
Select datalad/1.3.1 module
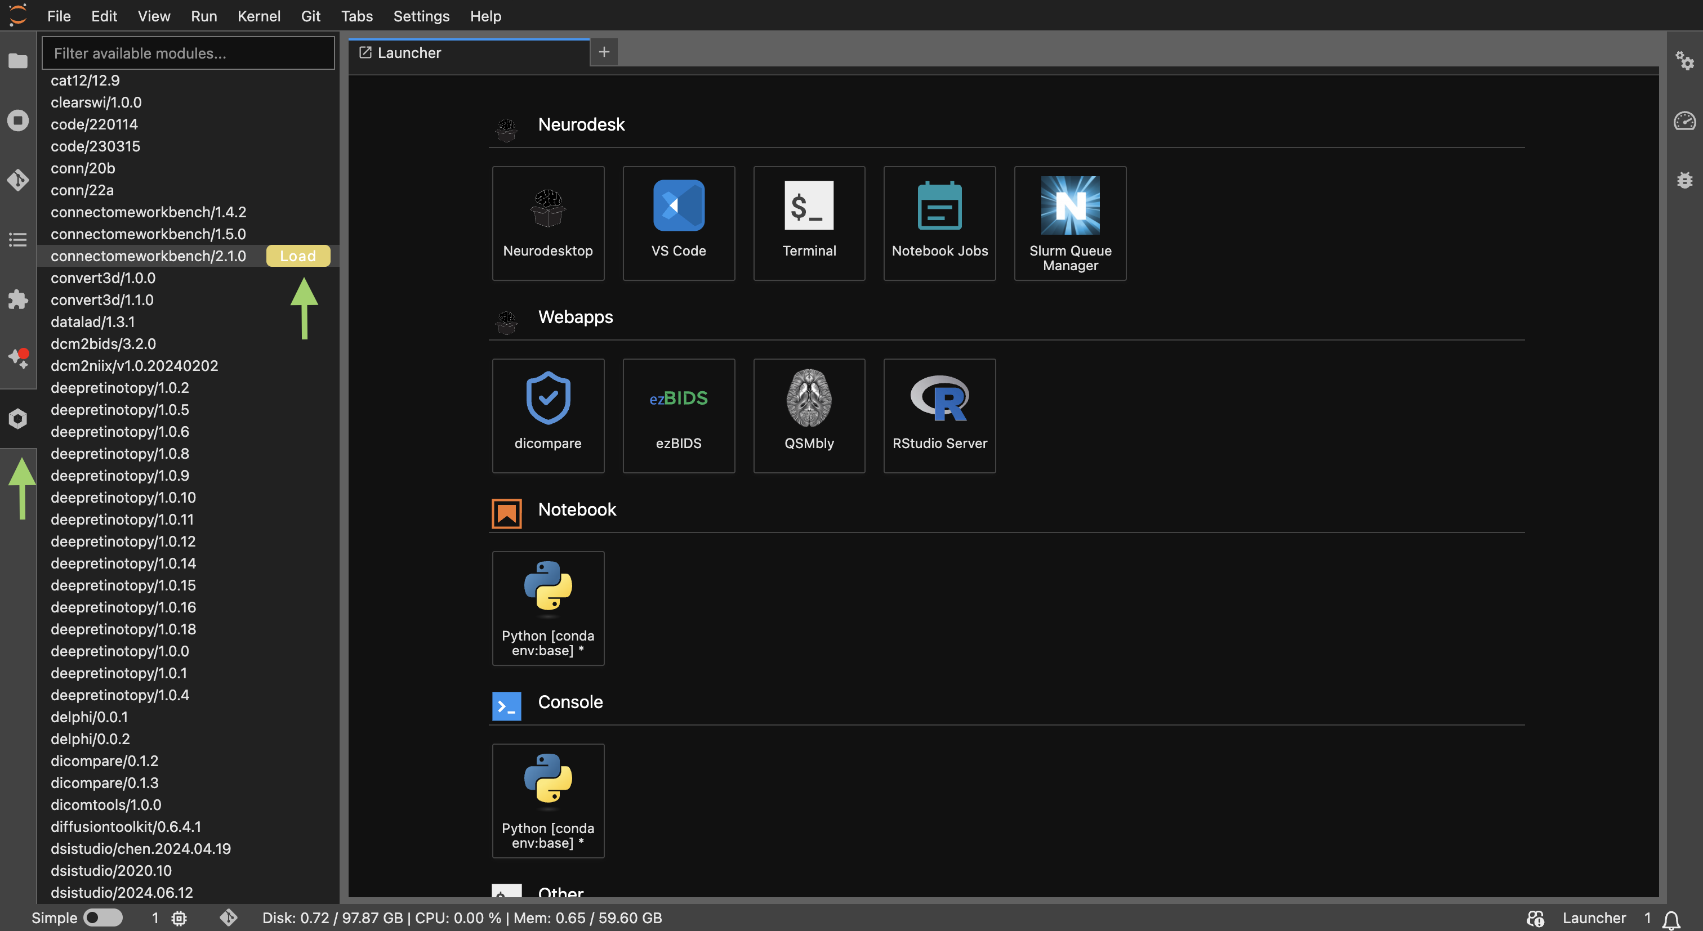(92, 322)
